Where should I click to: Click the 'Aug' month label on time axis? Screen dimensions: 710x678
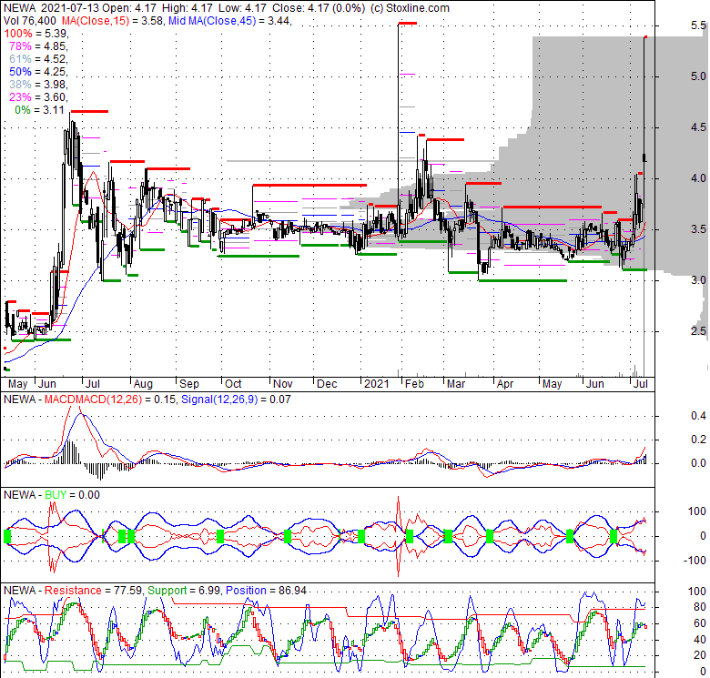143,384
